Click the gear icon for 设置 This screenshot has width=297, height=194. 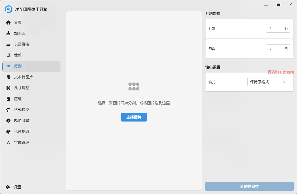pyautogui.click(x=8, y=187)
